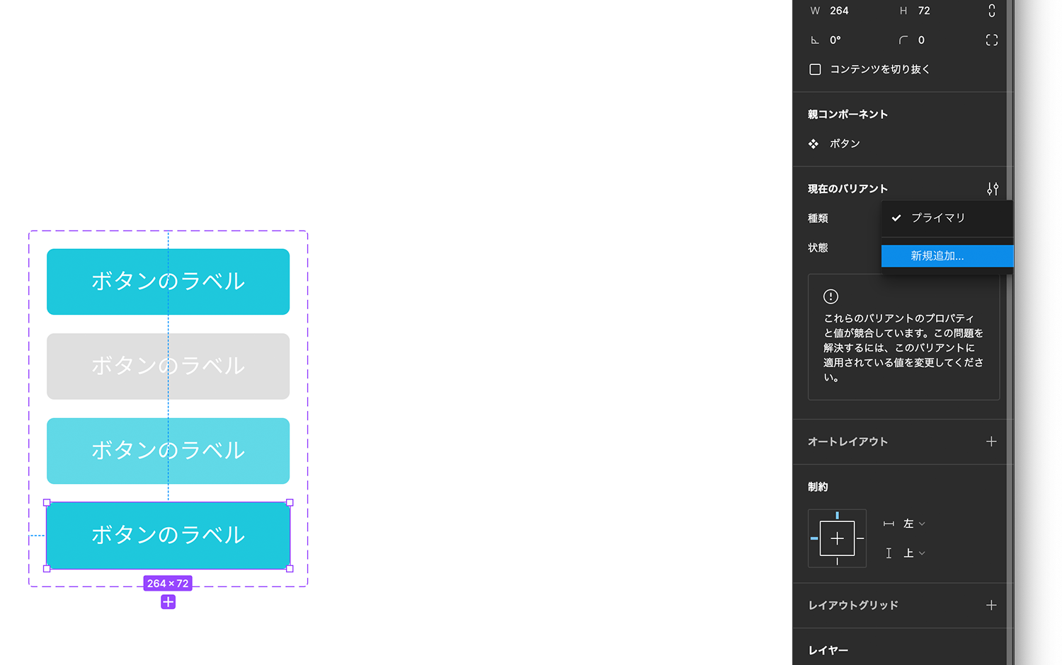
Task: Click the warning info icon
Action: [x=831, y=296]
